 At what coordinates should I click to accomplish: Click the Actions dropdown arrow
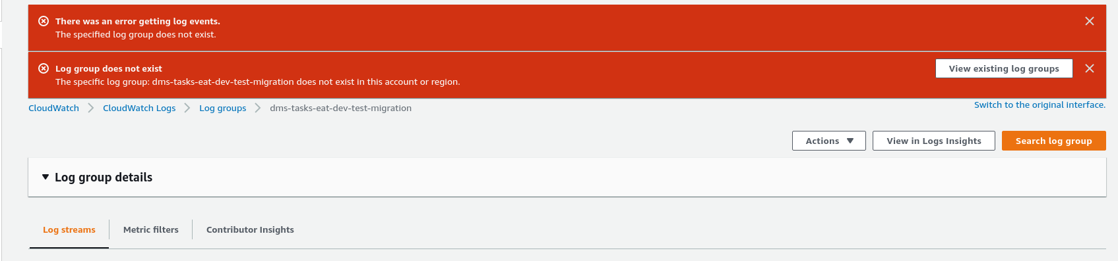[x=850, y=141]
